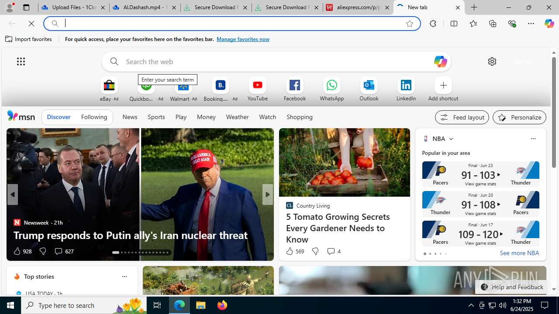The width and height of the screenshot is (559, 314).
Task: Open Help and Feedback button
Action: pos(511,287)
